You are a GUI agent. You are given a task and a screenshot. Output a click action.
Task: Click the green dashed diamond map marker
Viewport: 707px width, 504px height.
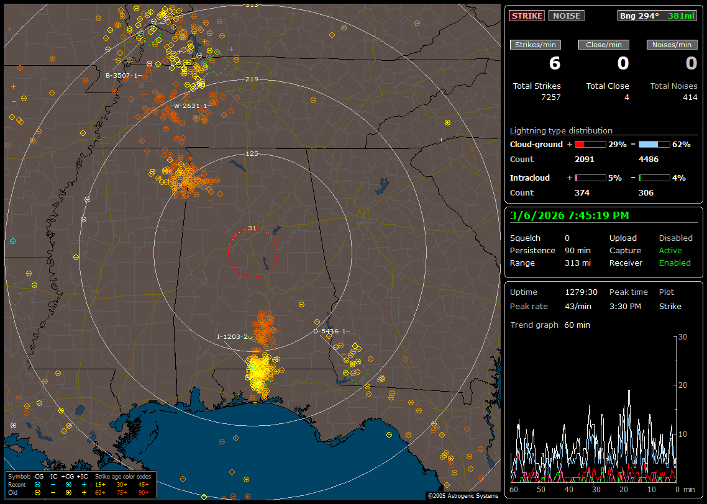pyautogui.click(x=217, y=63)
